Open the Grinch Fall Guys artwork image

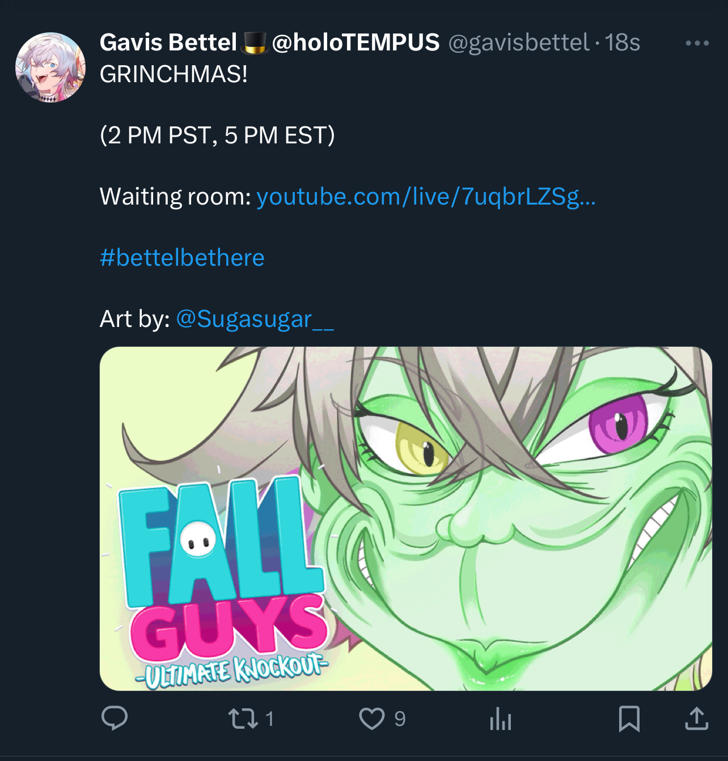[405, 518]
